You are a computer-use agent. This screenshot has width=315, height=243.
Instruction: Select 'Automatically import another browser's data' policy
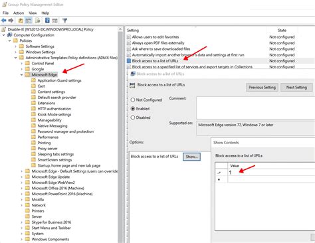click(x=188, y=55)
